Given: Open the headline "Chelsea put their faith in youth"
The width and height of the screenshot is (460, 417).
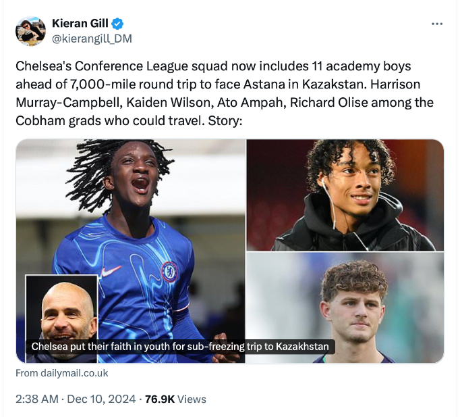Looking at the screenshot, I should [180, 347].
